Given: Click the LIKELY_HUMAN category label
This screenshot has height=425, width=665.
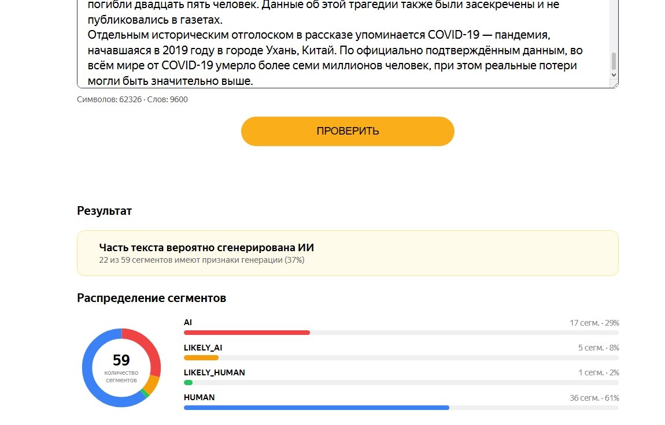Looking at the screenshot, I should [x=214, y=372].
